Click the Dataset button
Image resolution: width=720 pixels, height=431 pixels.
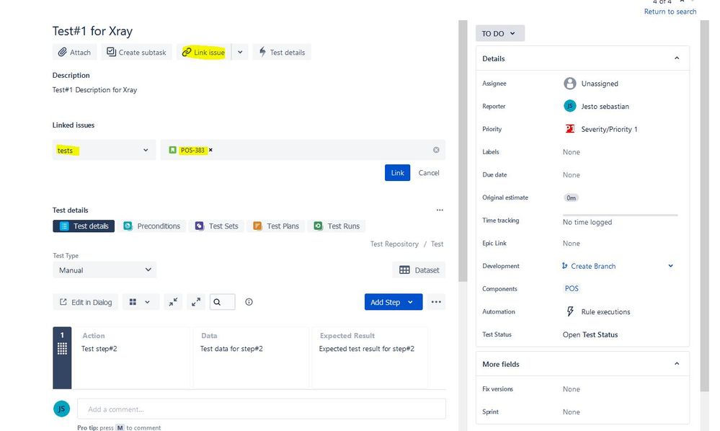pos(419,270)
